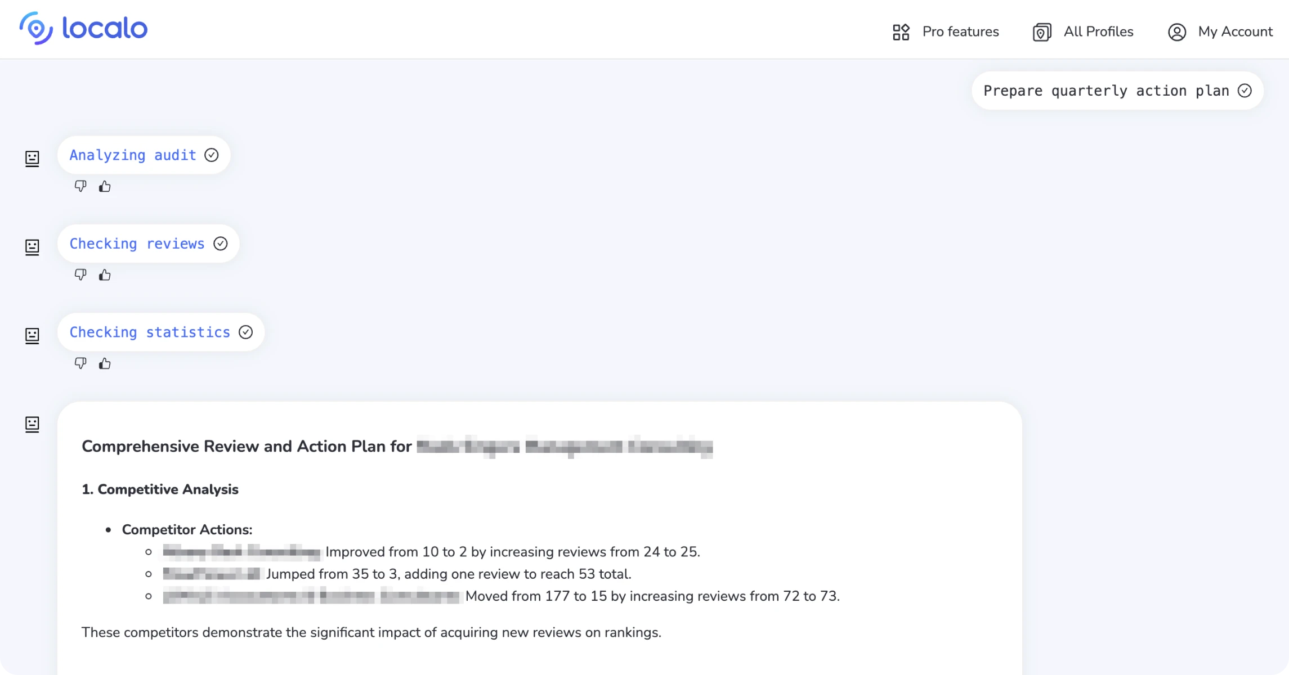This screenshot has width=1289, height=675.
Task: Give thumbs up to Checking statistics step
Action: [x=105, y=363]
